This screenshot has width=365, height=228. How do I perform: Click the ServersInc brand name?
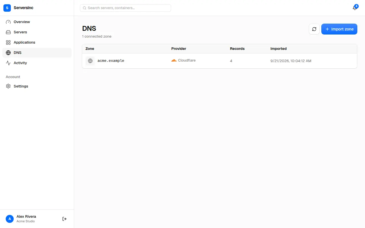(x=23, y=8)
